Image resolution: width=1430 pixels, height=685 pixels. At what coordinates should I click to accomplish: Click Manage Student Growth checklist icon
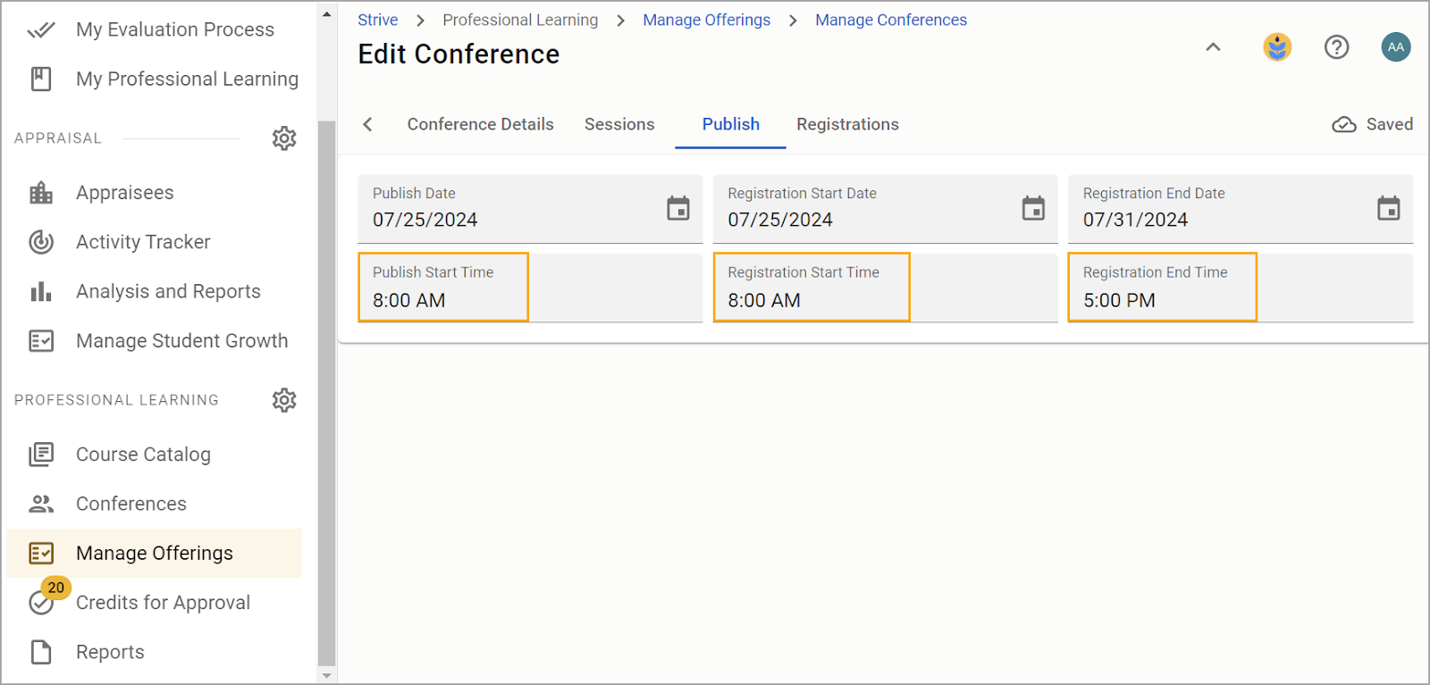(41, 341)
